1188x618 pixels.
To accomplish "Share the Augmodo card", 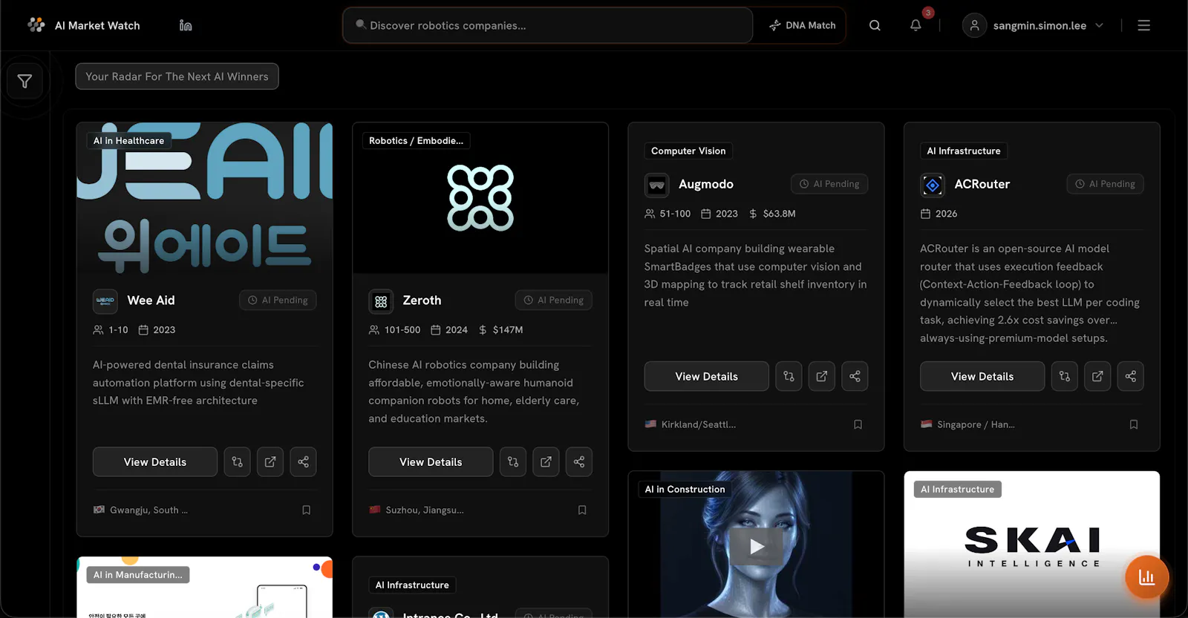I will pos(855,376).
